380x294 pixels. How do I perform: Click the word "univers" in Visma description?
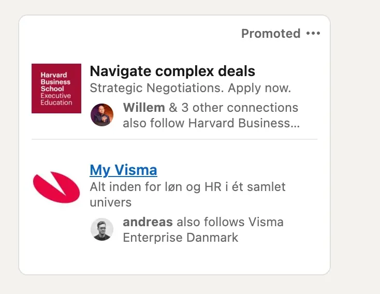[110, 202]
